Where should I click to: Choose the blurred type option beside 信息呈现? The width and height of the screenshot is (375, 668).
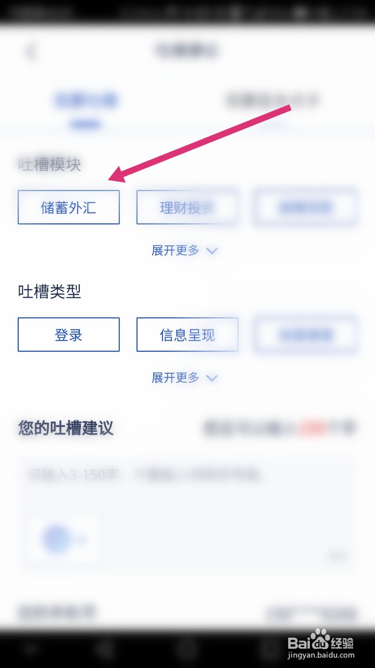pyautogui.click(x=306, y=334)
